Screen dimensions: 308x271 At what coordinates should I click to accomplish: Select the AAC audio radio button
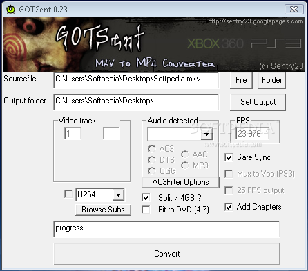185,154
